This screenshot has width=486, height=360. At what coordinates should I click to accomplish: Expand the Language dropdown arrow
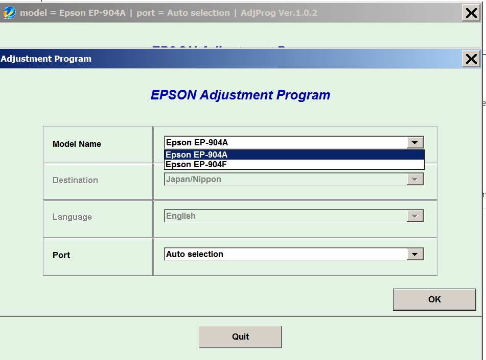tap(415, 216)
